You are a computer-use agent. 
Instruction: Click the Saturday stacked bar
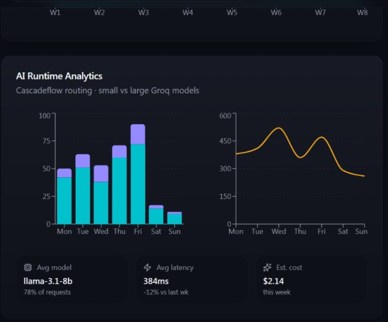tap(156, 215)
